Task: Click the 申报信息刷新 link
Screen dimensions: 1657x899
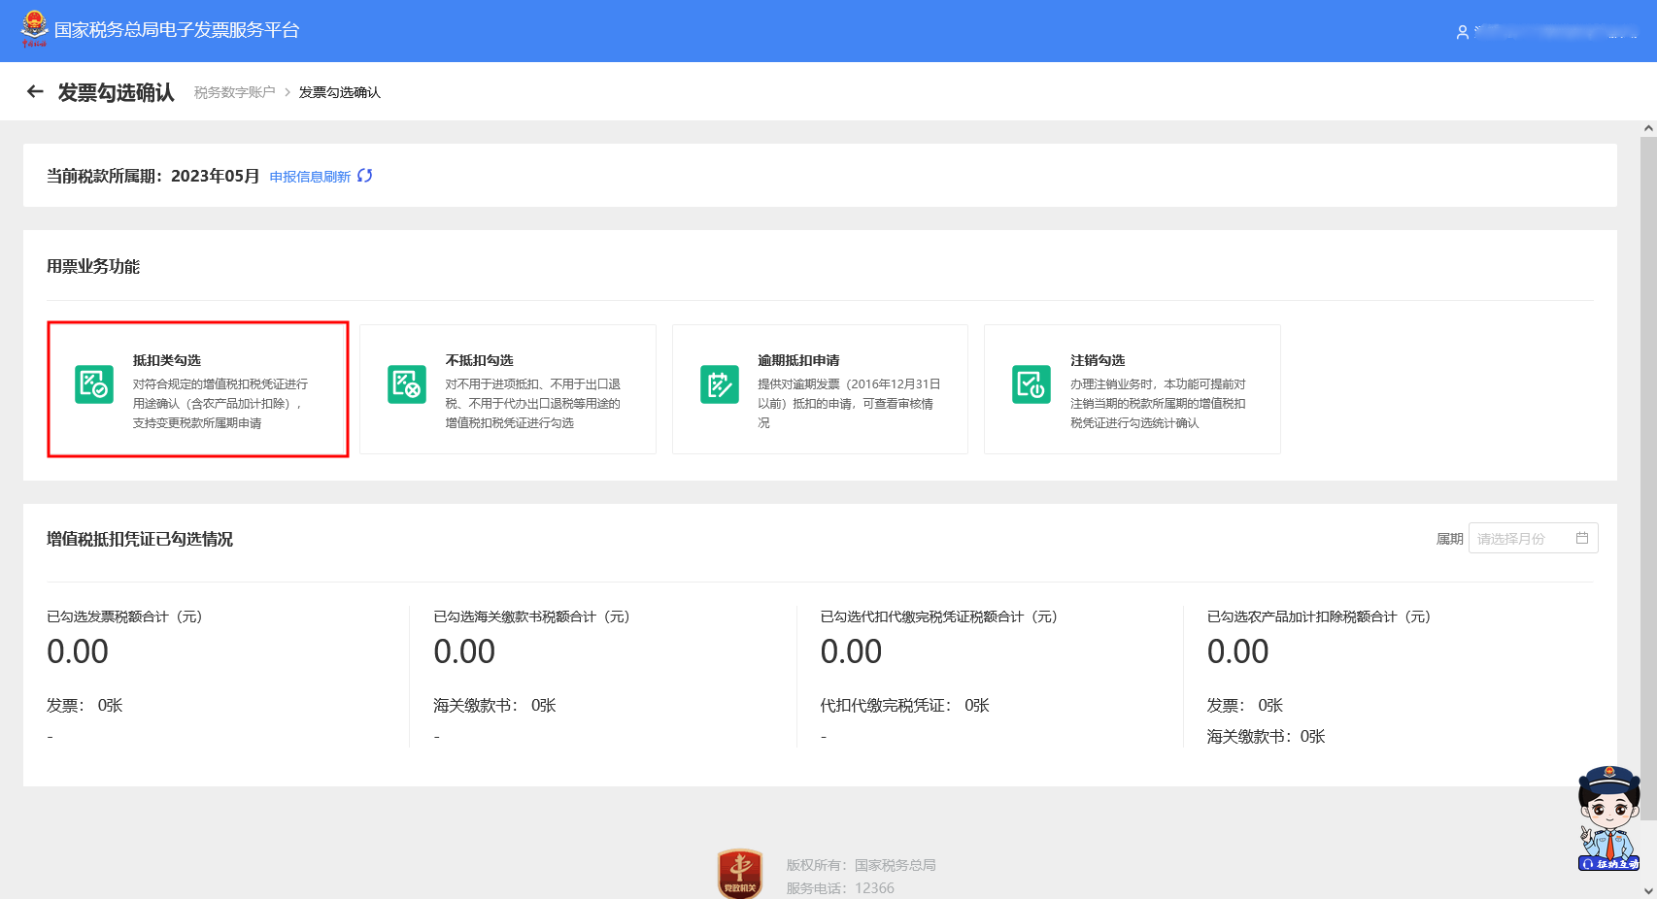Action: [x=310, y=177]
